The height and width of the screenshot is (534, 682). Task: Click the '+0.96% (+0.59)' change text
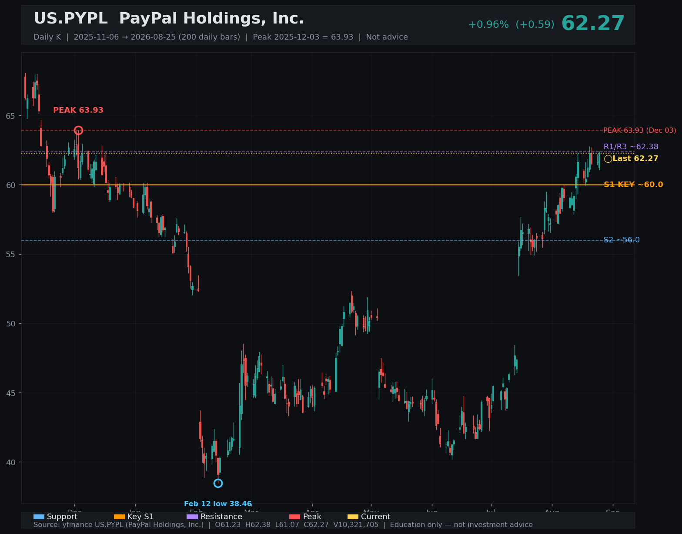point(511,25)
